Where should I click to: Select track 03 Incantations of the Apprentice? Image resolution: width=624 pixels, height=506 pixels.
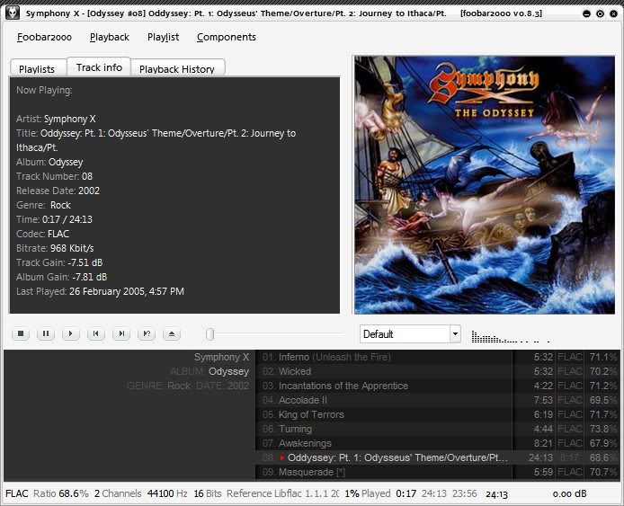(x=438, y=386)
